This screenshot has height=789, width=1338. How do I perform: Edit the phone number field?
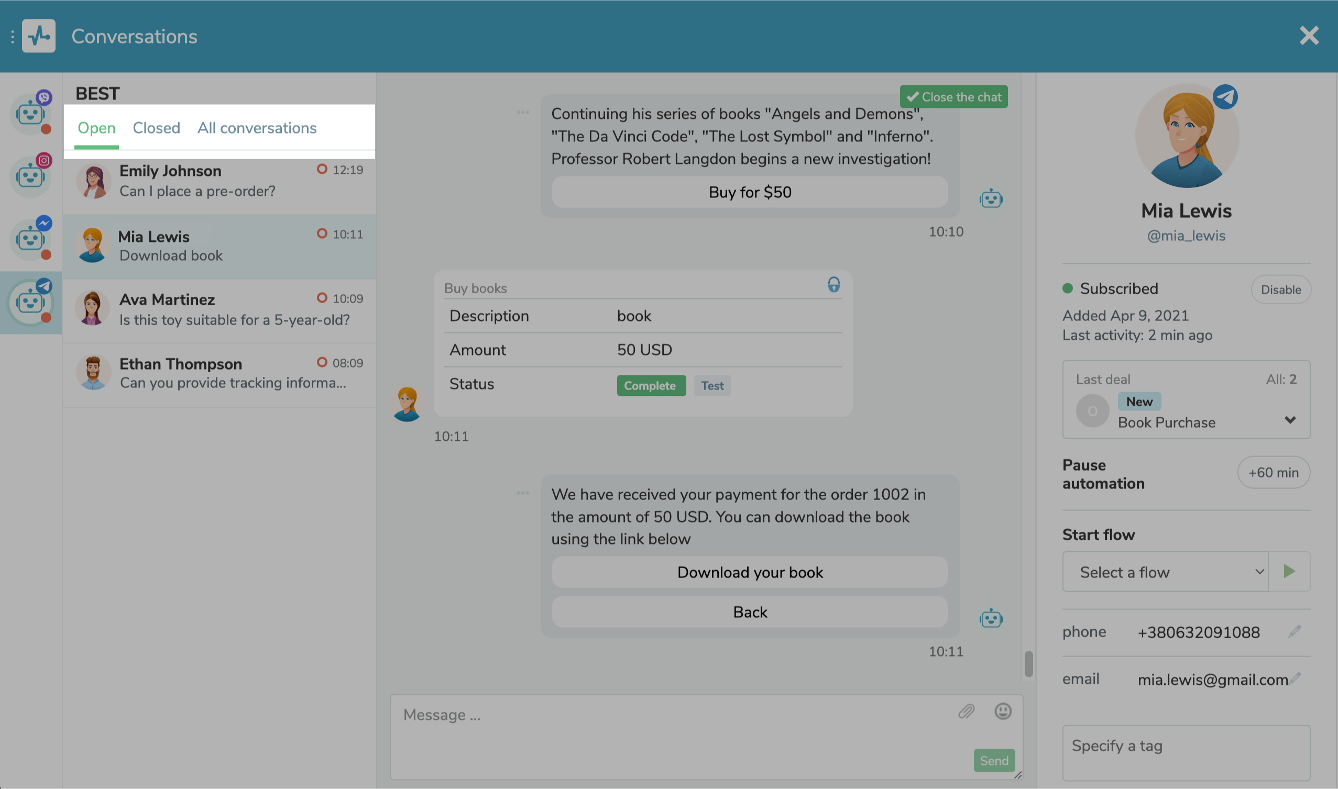(x=1296, y=631)
